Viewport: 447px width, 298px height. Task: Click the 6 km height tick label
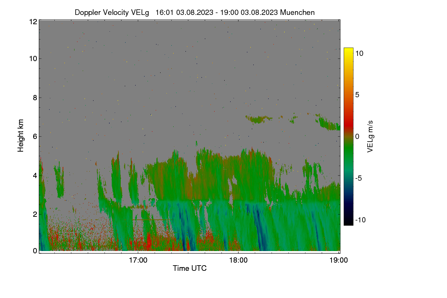35,136
